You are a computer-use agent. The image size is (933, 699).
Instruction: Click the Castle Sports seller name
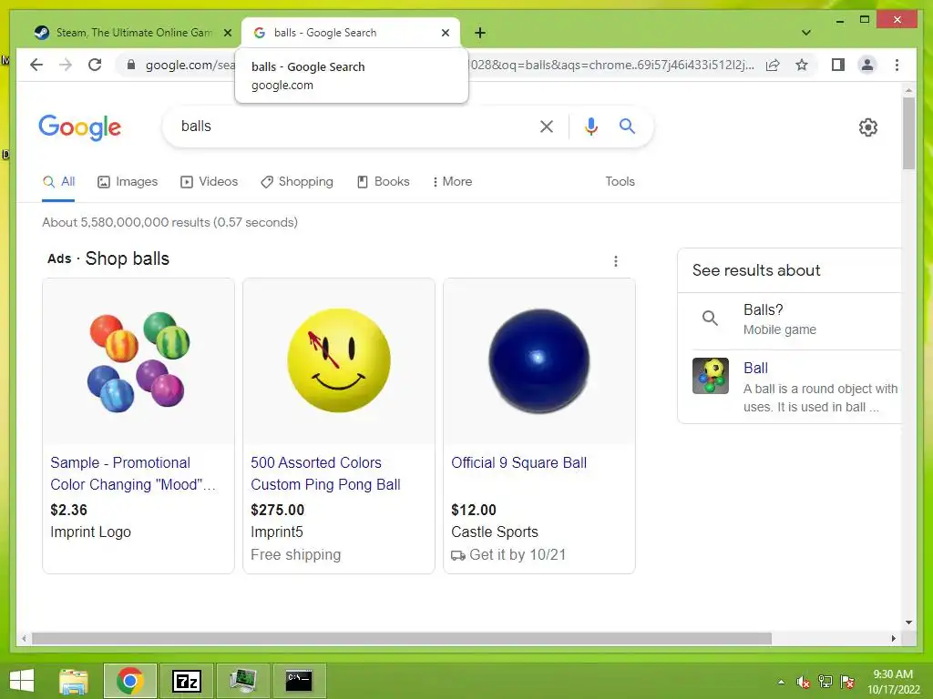coord(495,532)
